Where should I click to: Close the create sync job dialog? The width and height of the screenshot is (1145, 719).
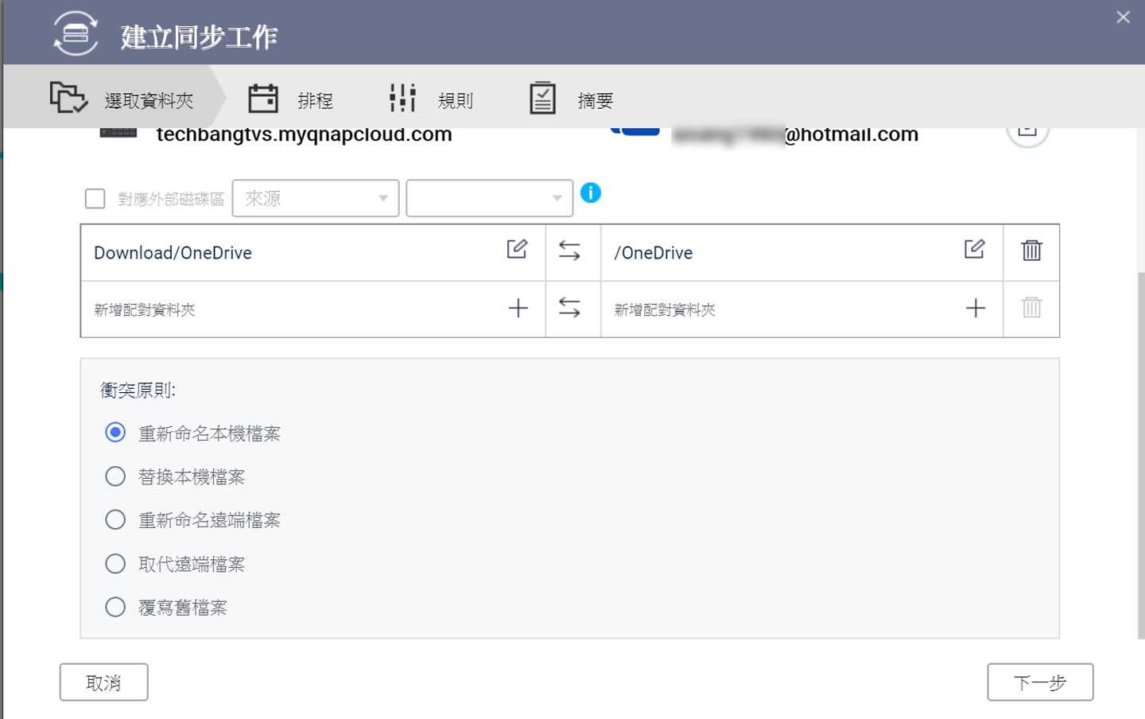[1123, 17]
